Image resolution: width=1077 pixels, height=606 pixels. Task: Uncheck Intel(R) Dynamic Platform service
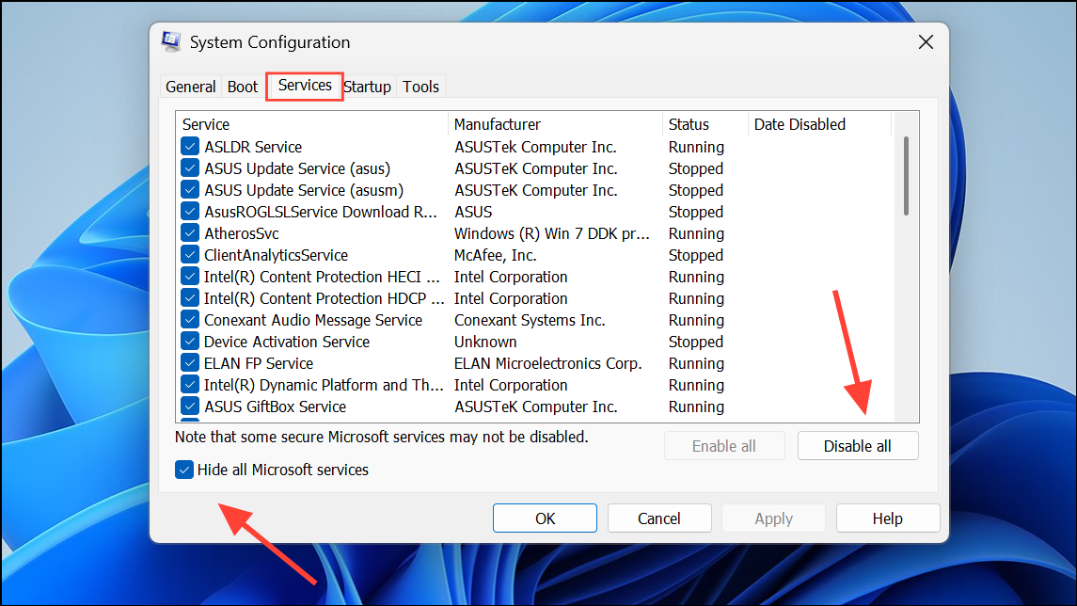tap(190, 384)
